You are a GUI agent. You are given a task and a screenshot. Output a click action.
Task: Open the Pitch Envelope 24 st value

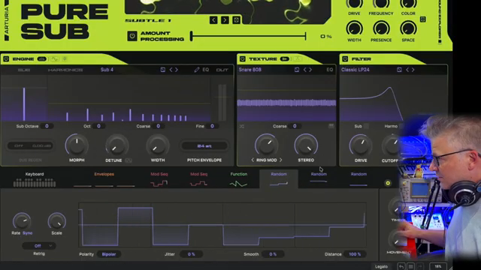tap(204, 146)
